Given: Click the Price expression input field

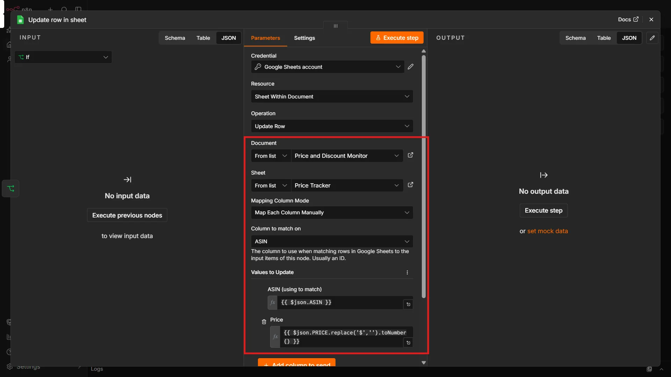Looking at the screenshot, I should [x=341, y=337].
